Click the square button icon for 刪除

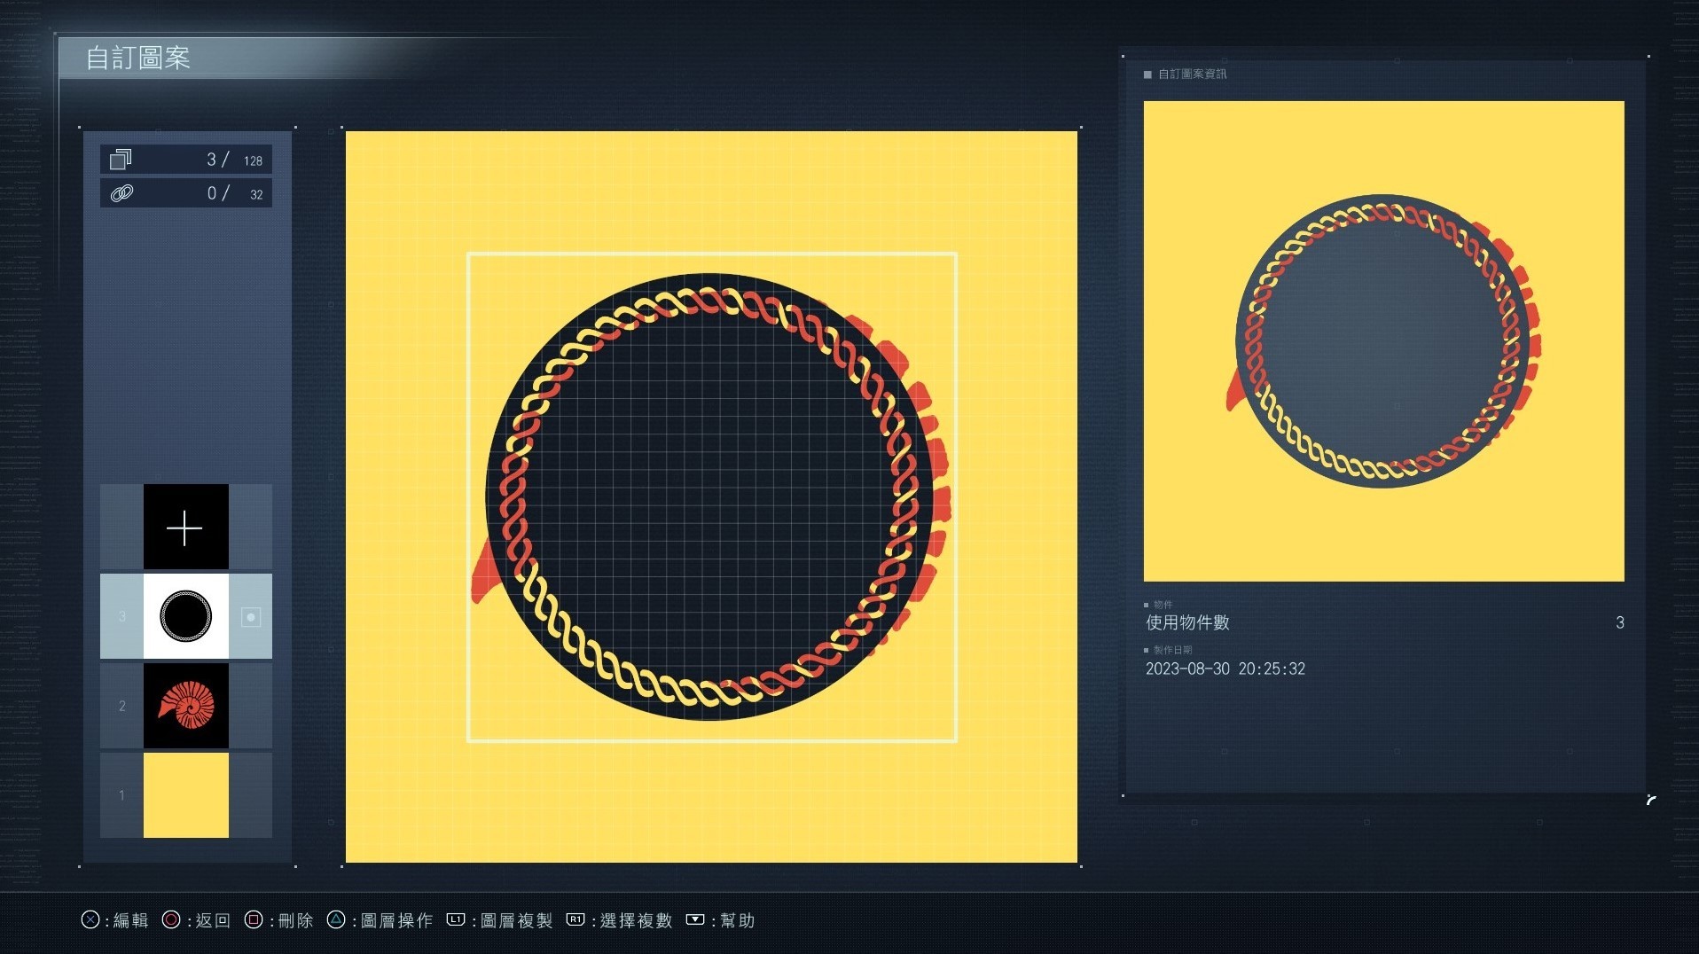(254, 919)
